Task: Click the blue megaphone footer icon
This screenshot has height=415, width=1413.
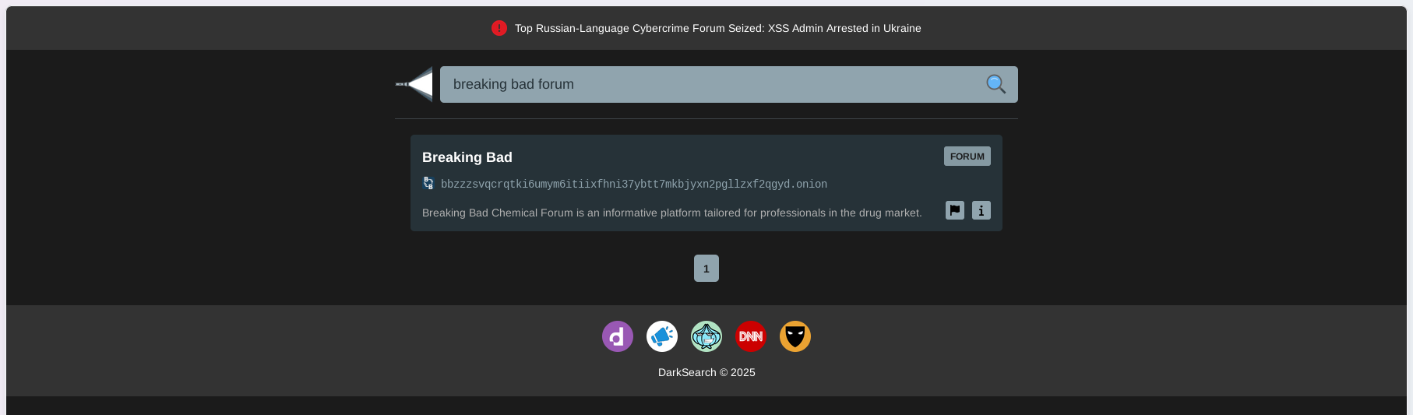Action: pos(662,336)
